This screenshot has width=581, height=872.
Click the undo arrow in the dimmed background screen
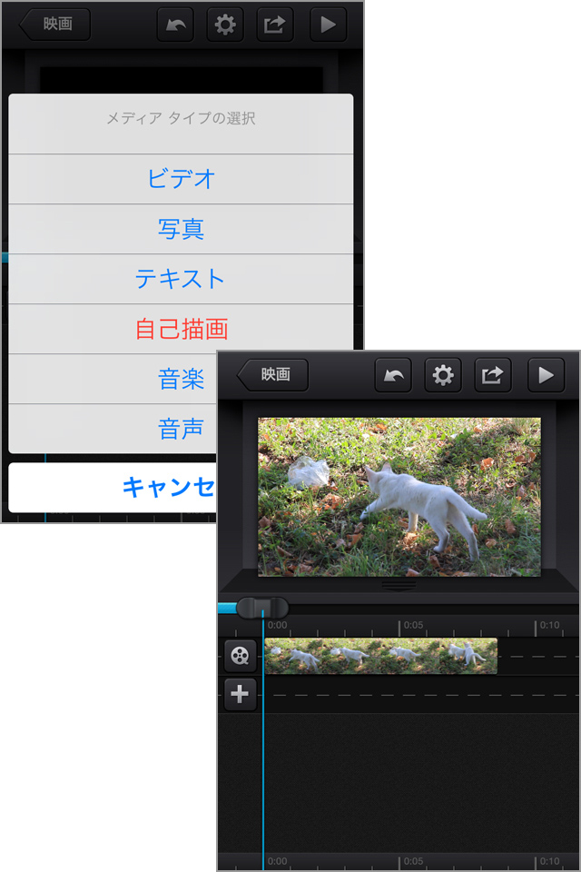click(x=175, y=25)
